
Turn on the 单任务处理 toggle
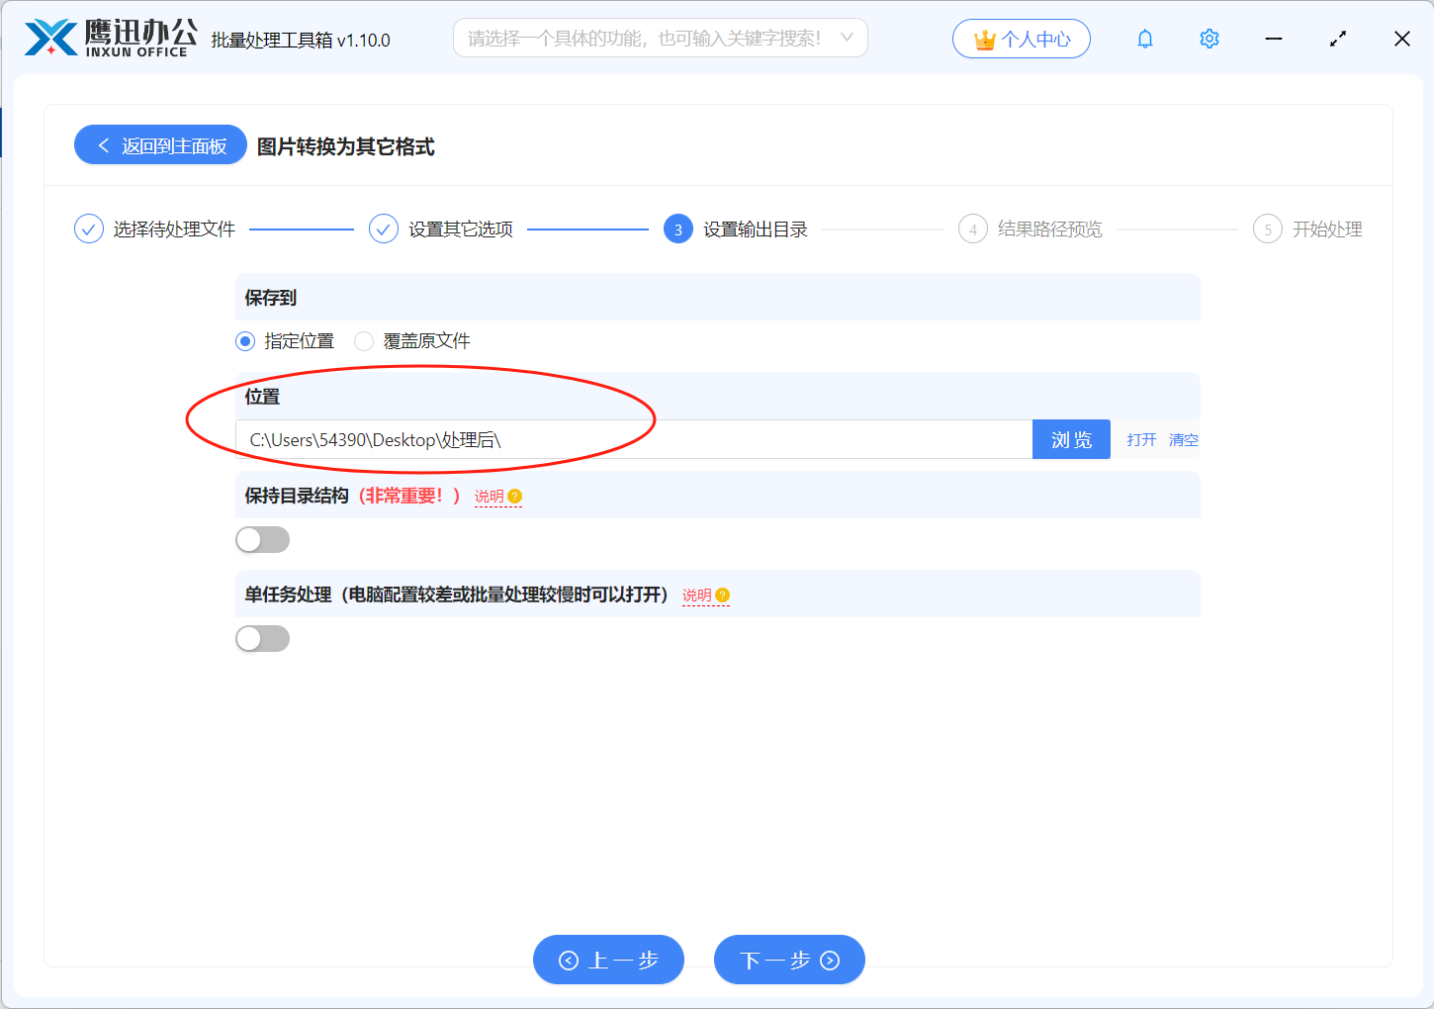[262, 639]
